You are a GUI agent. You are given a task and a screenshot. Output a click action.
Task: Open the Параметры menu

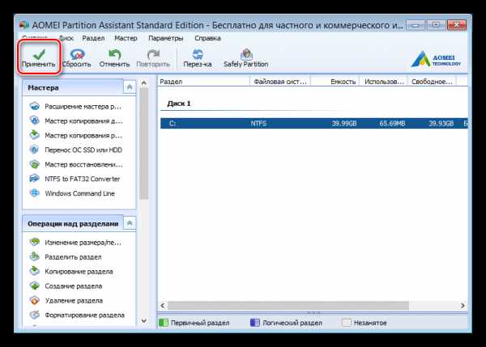coord(165,38)
